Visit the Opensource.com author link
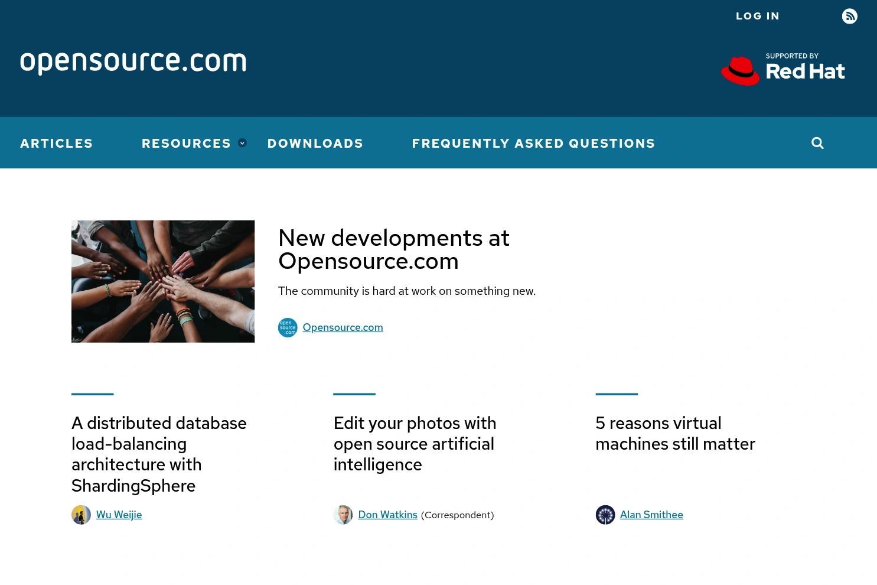The width and height of the screenshot is (877, 585). pyautogui.click(x=343, y=327)
